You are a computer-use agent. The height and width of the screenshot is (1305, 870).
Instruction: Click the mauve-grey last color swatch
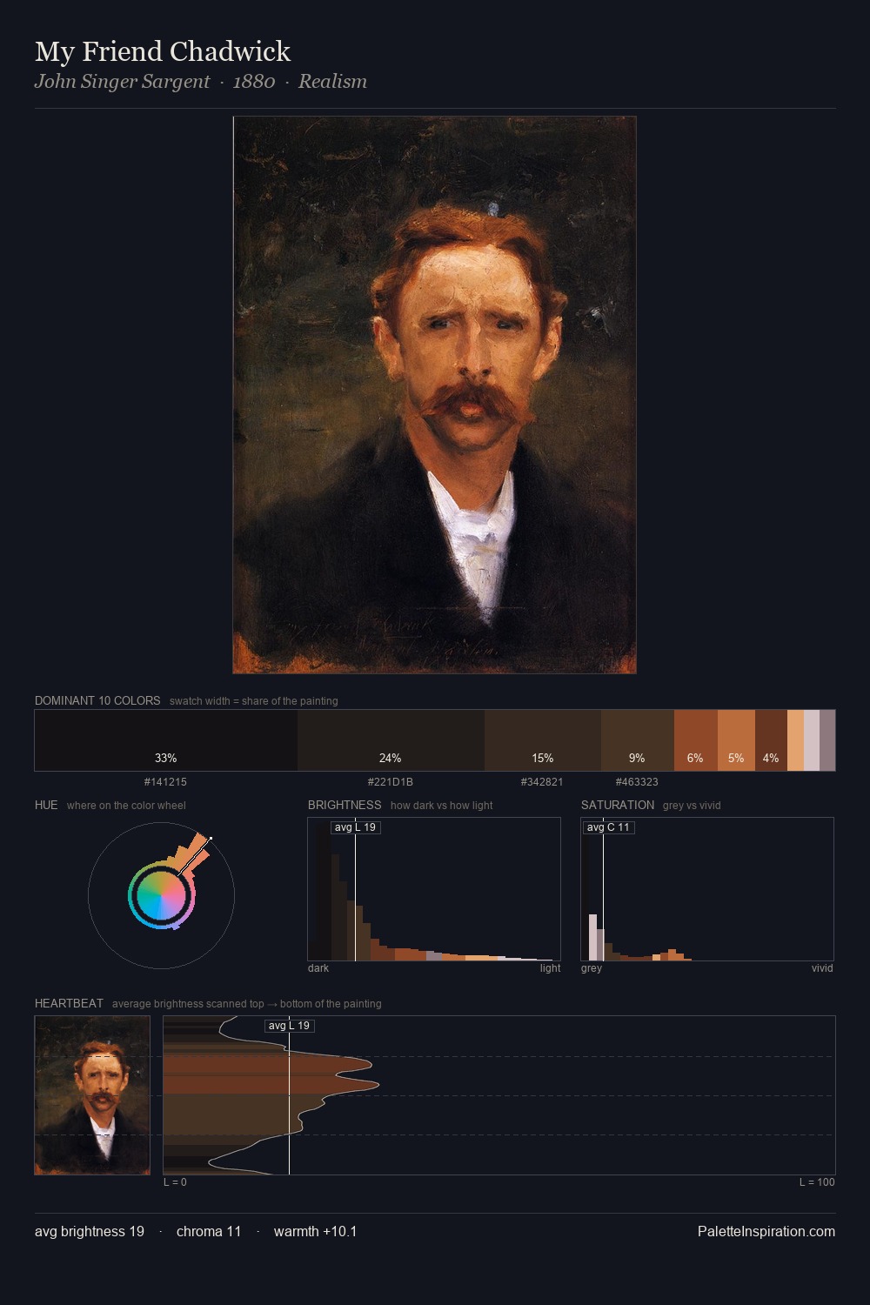[827, 740]
